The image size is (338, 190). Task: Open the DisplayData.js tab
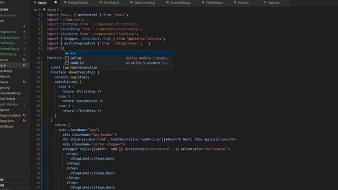(78, 3)
